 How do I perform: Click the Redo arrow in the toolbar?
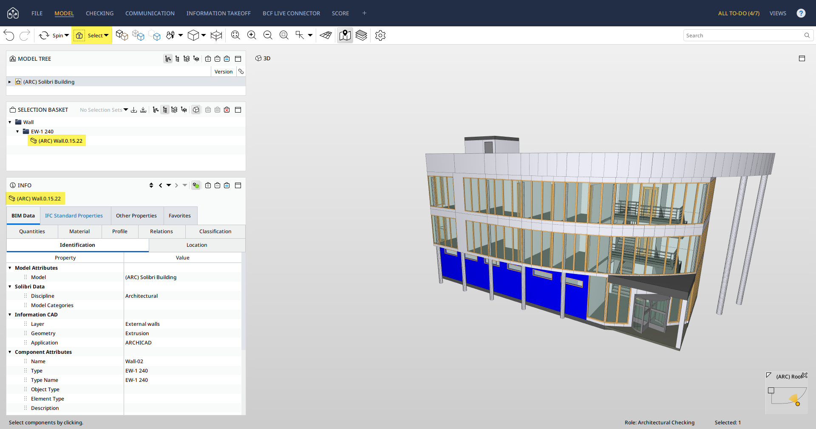point(25,35)
